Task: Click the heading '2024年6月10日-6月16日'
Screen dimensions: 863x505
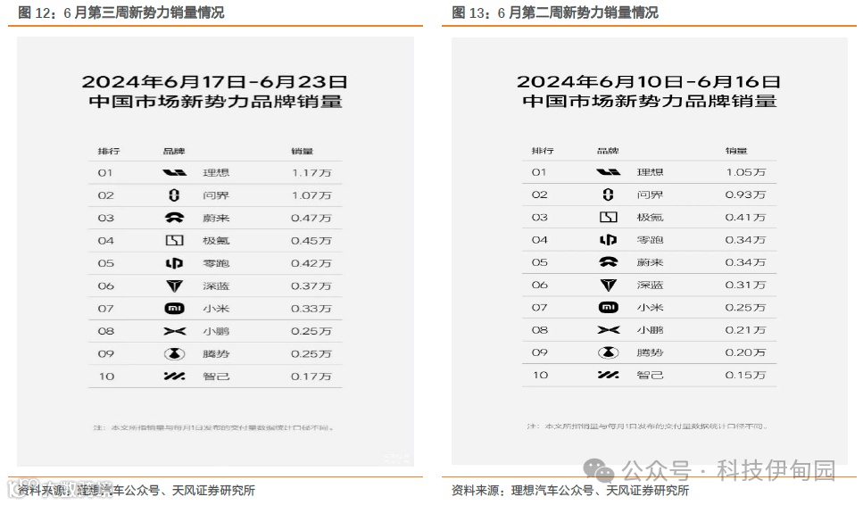Action: click(648, 82)
